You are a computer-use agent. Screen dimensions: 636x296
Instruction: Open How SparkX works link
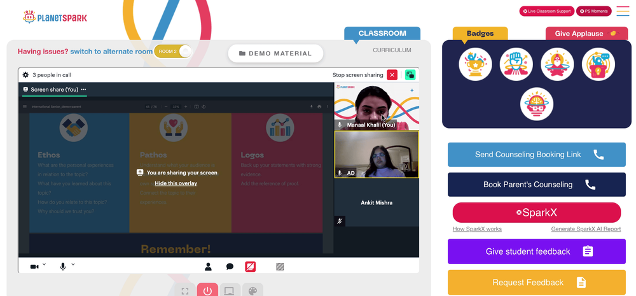pos(477,229)
